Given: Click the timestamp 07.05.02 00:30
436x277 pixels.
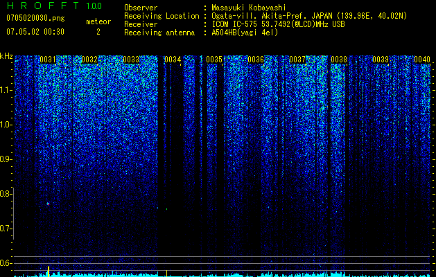Looking at the screenshot, I should 35,32.
